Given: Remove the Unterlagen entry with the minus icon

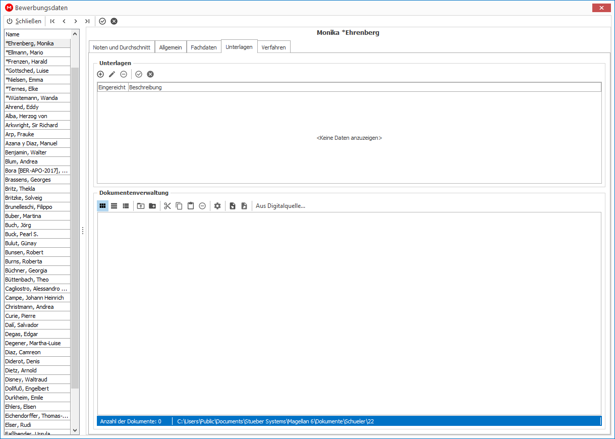Looking at the screenshot, I should pos(124,74).
